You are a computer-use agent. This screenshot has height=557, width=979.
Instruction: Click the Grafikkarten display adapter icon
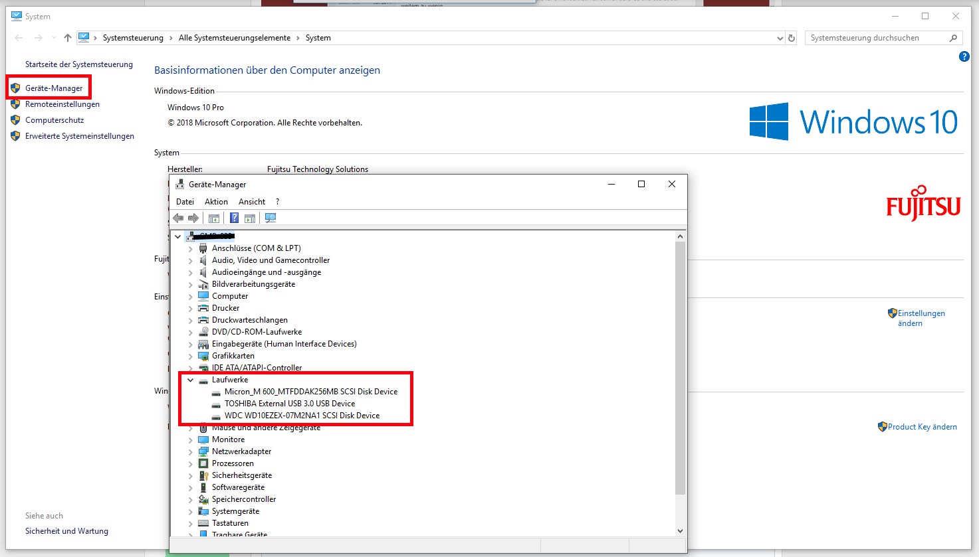tap(203, 356)
